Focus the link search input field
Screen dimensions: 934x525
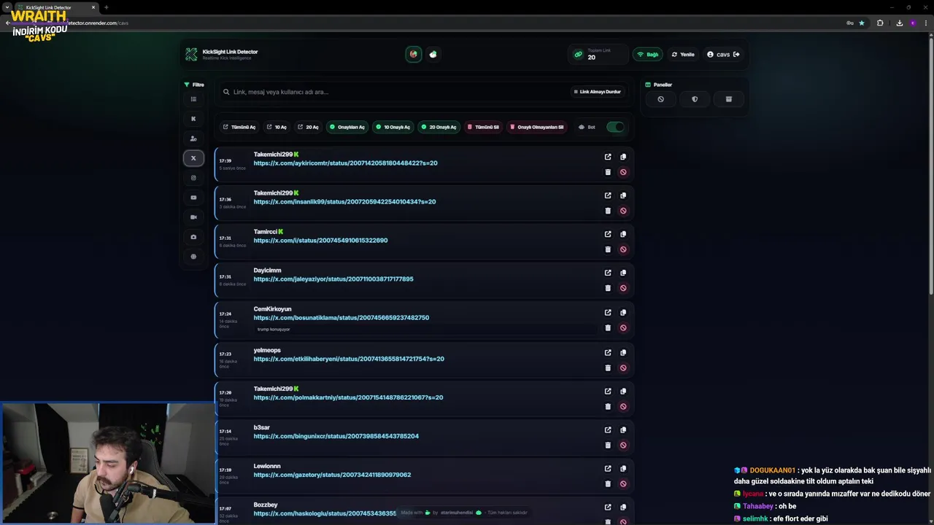point(394,92)
